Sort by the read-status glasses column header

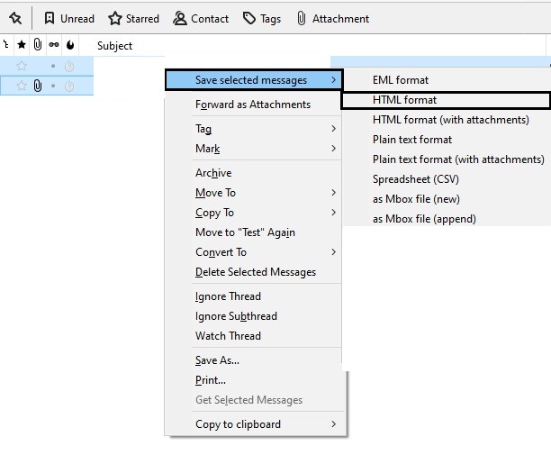[54, 45]
